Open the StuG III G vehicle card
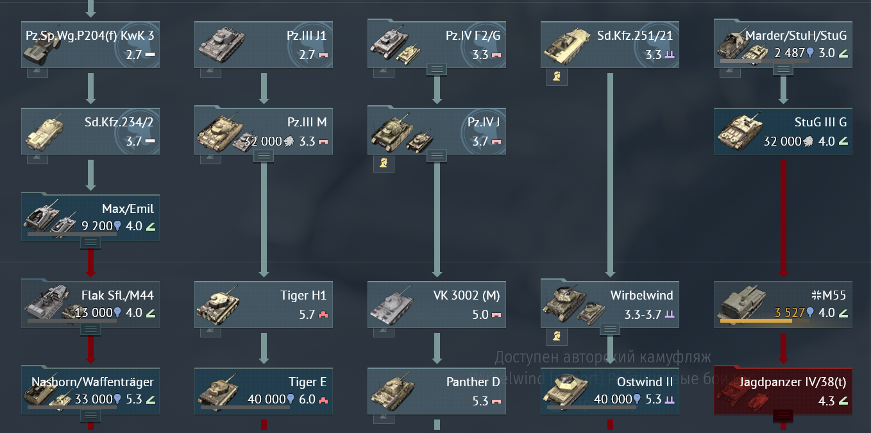The height and width of the screenshot is (433, 871). pos(783,132)
